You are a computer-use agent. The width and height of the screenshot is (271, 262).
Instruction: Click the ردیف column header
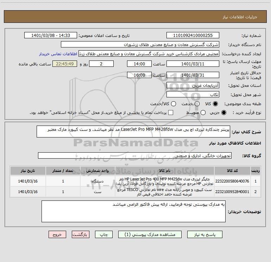256,171
